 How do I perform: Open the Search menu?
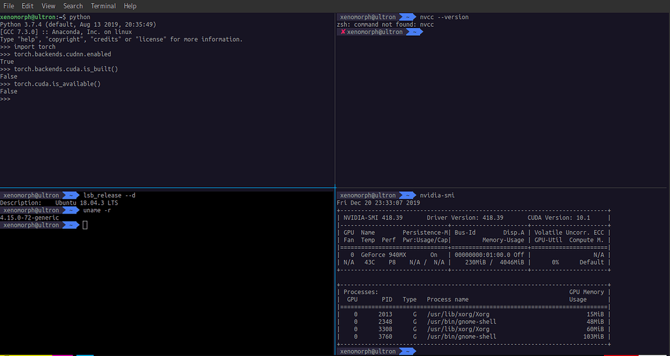(73, 6)
